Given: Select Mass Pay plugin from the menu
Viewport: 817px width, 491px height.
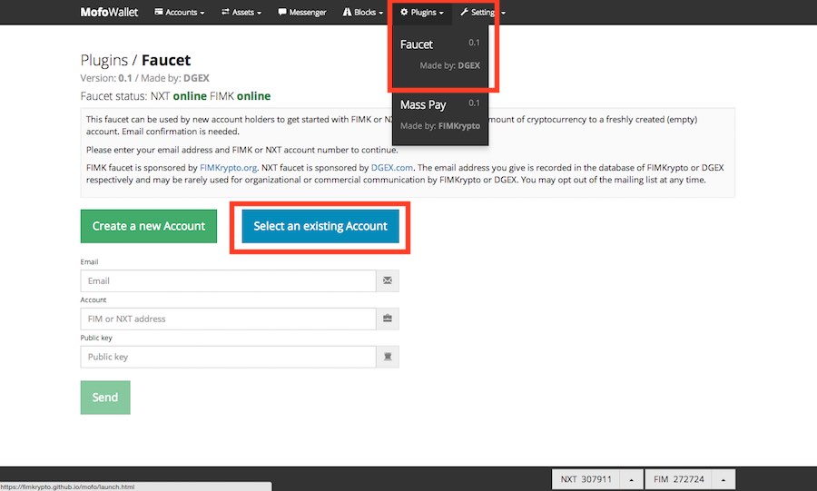Looking at the screenshot, I should pyautogui.click(x=439, y=114).
